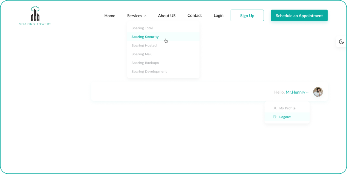Select Soaring Backups
Screen dimensions: 347x174
coord(145,63)
